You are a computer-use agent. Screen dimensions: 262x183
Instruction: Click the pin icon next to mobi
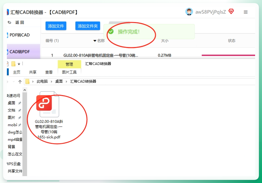pyautogui.click(x=20, y=125)
